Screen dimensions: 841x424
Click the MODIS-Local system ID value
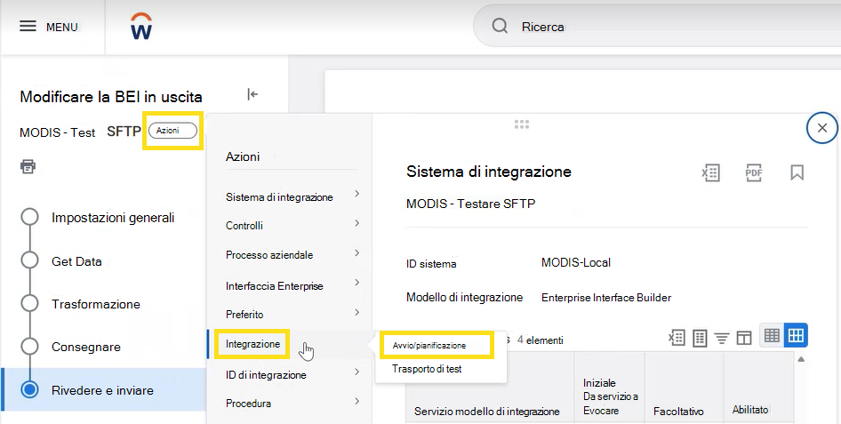click(x=576, y=262)
